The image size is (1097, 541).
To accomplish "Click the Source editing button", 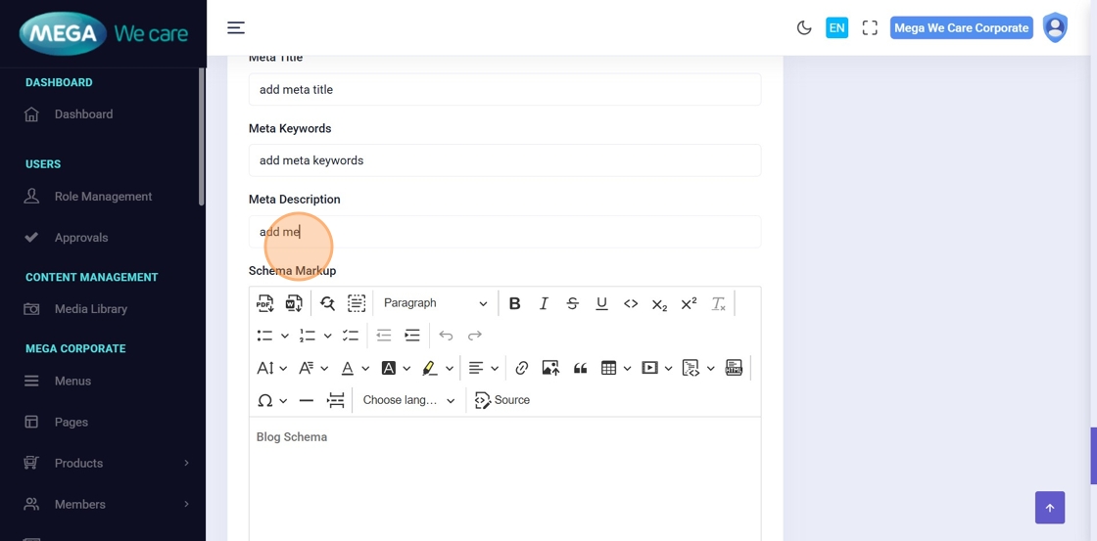I will click(502, 400).
